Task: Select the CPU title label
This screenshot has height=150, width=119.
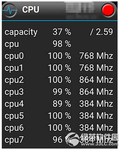Action: click(x=31, y=10)
